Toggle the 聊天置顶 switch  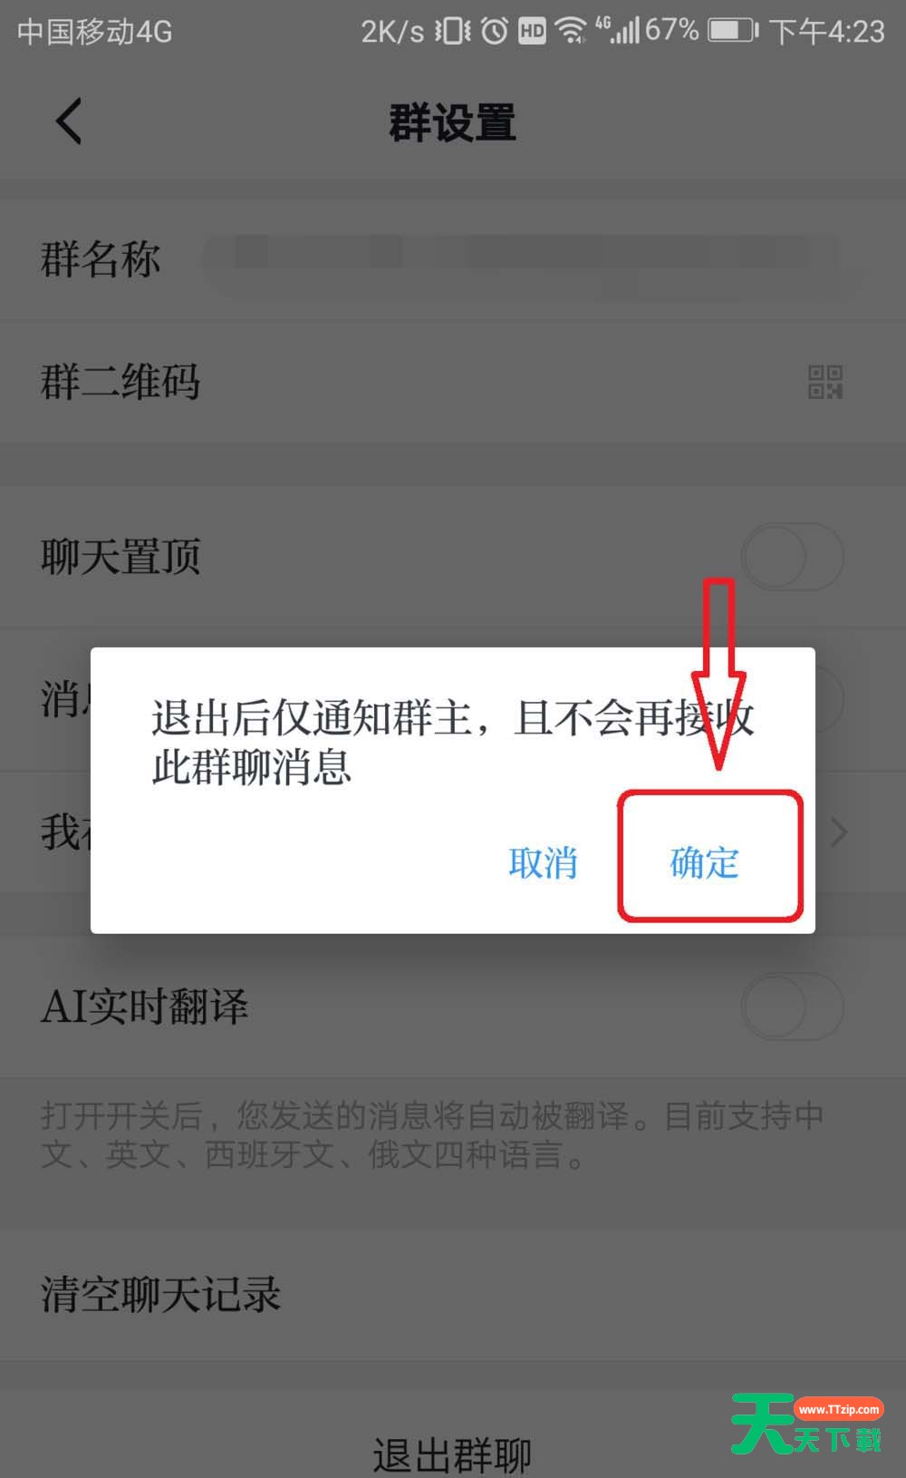(x=793, y=556)
